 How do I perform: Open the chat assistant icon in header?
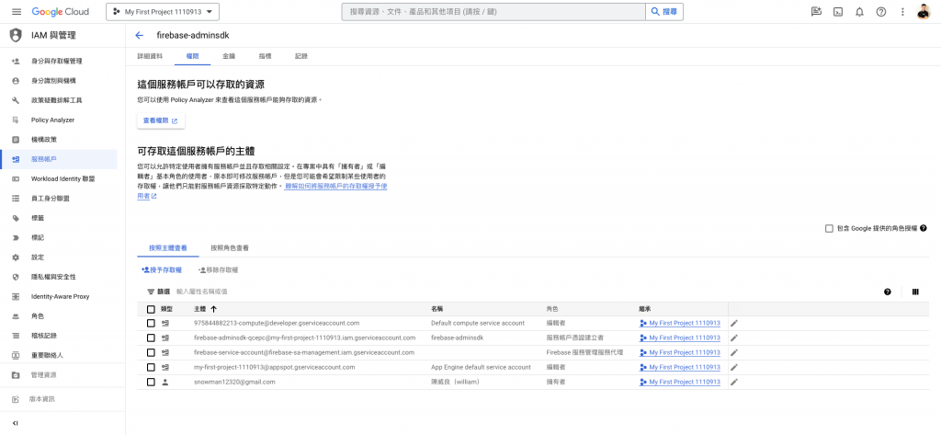point(816,12)
